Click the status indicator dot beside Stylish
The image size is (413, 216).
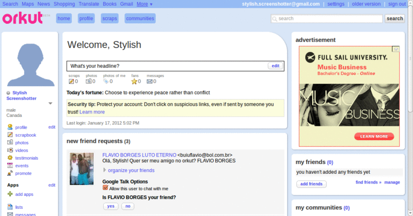(8, 93)
